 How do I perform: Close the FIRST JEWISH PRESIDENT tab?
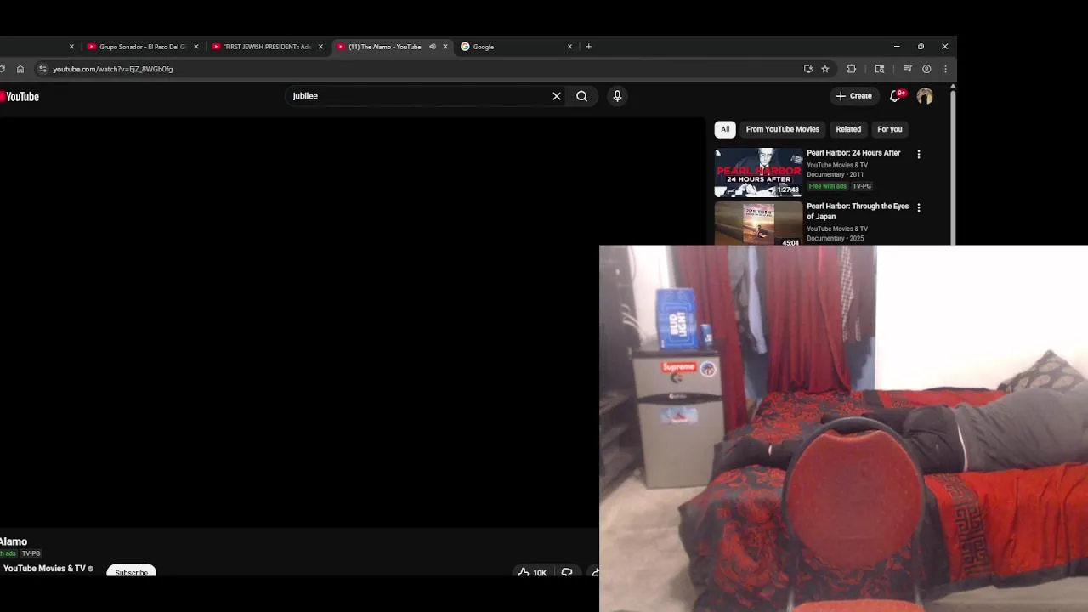pyautogui.click(x=320, y=47)
